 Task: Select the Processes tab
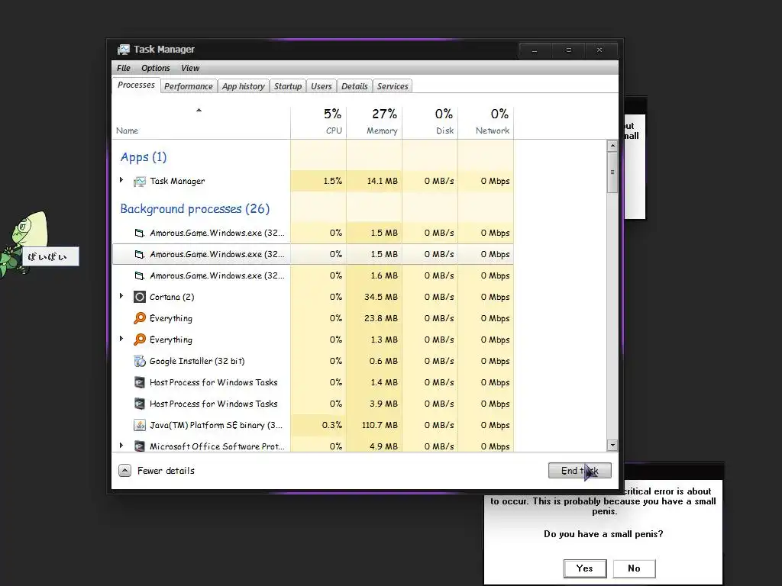coord(136,85)
